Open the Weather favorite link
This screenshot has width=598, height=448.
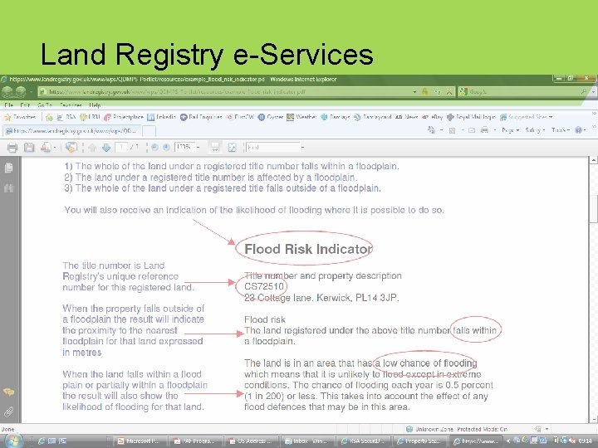pyautogui.click(x=301, y=117)
